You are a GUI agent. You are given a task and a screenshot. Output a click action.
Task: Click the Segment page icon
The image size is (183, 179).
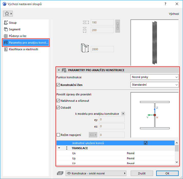tap(6, 29)
